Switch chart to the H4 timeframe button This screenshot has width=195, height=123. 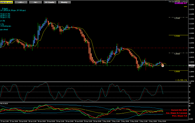(x=35, y=2)
